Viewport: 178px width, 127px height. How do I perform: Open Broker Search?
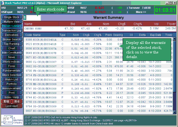[12, 39]
